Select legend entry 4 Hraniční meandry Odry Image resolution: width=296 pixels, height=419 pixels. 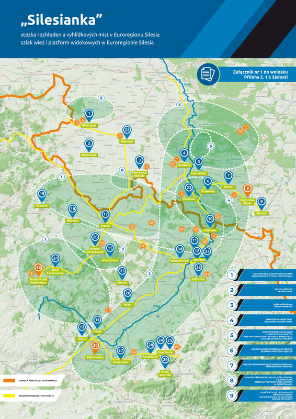pos(261,320)
